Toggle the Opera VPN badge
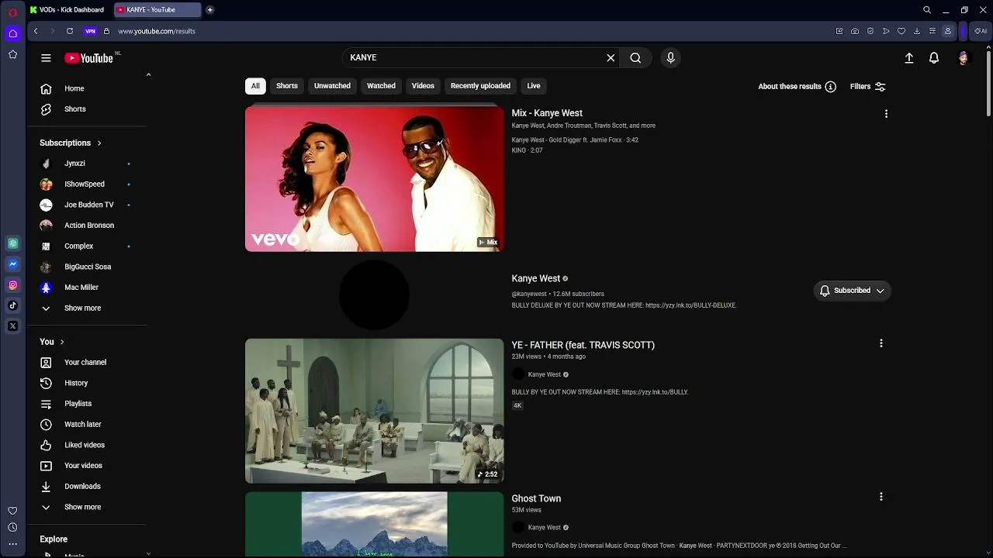This screenshot has height=558, width=993. click(x=91, y=31)
